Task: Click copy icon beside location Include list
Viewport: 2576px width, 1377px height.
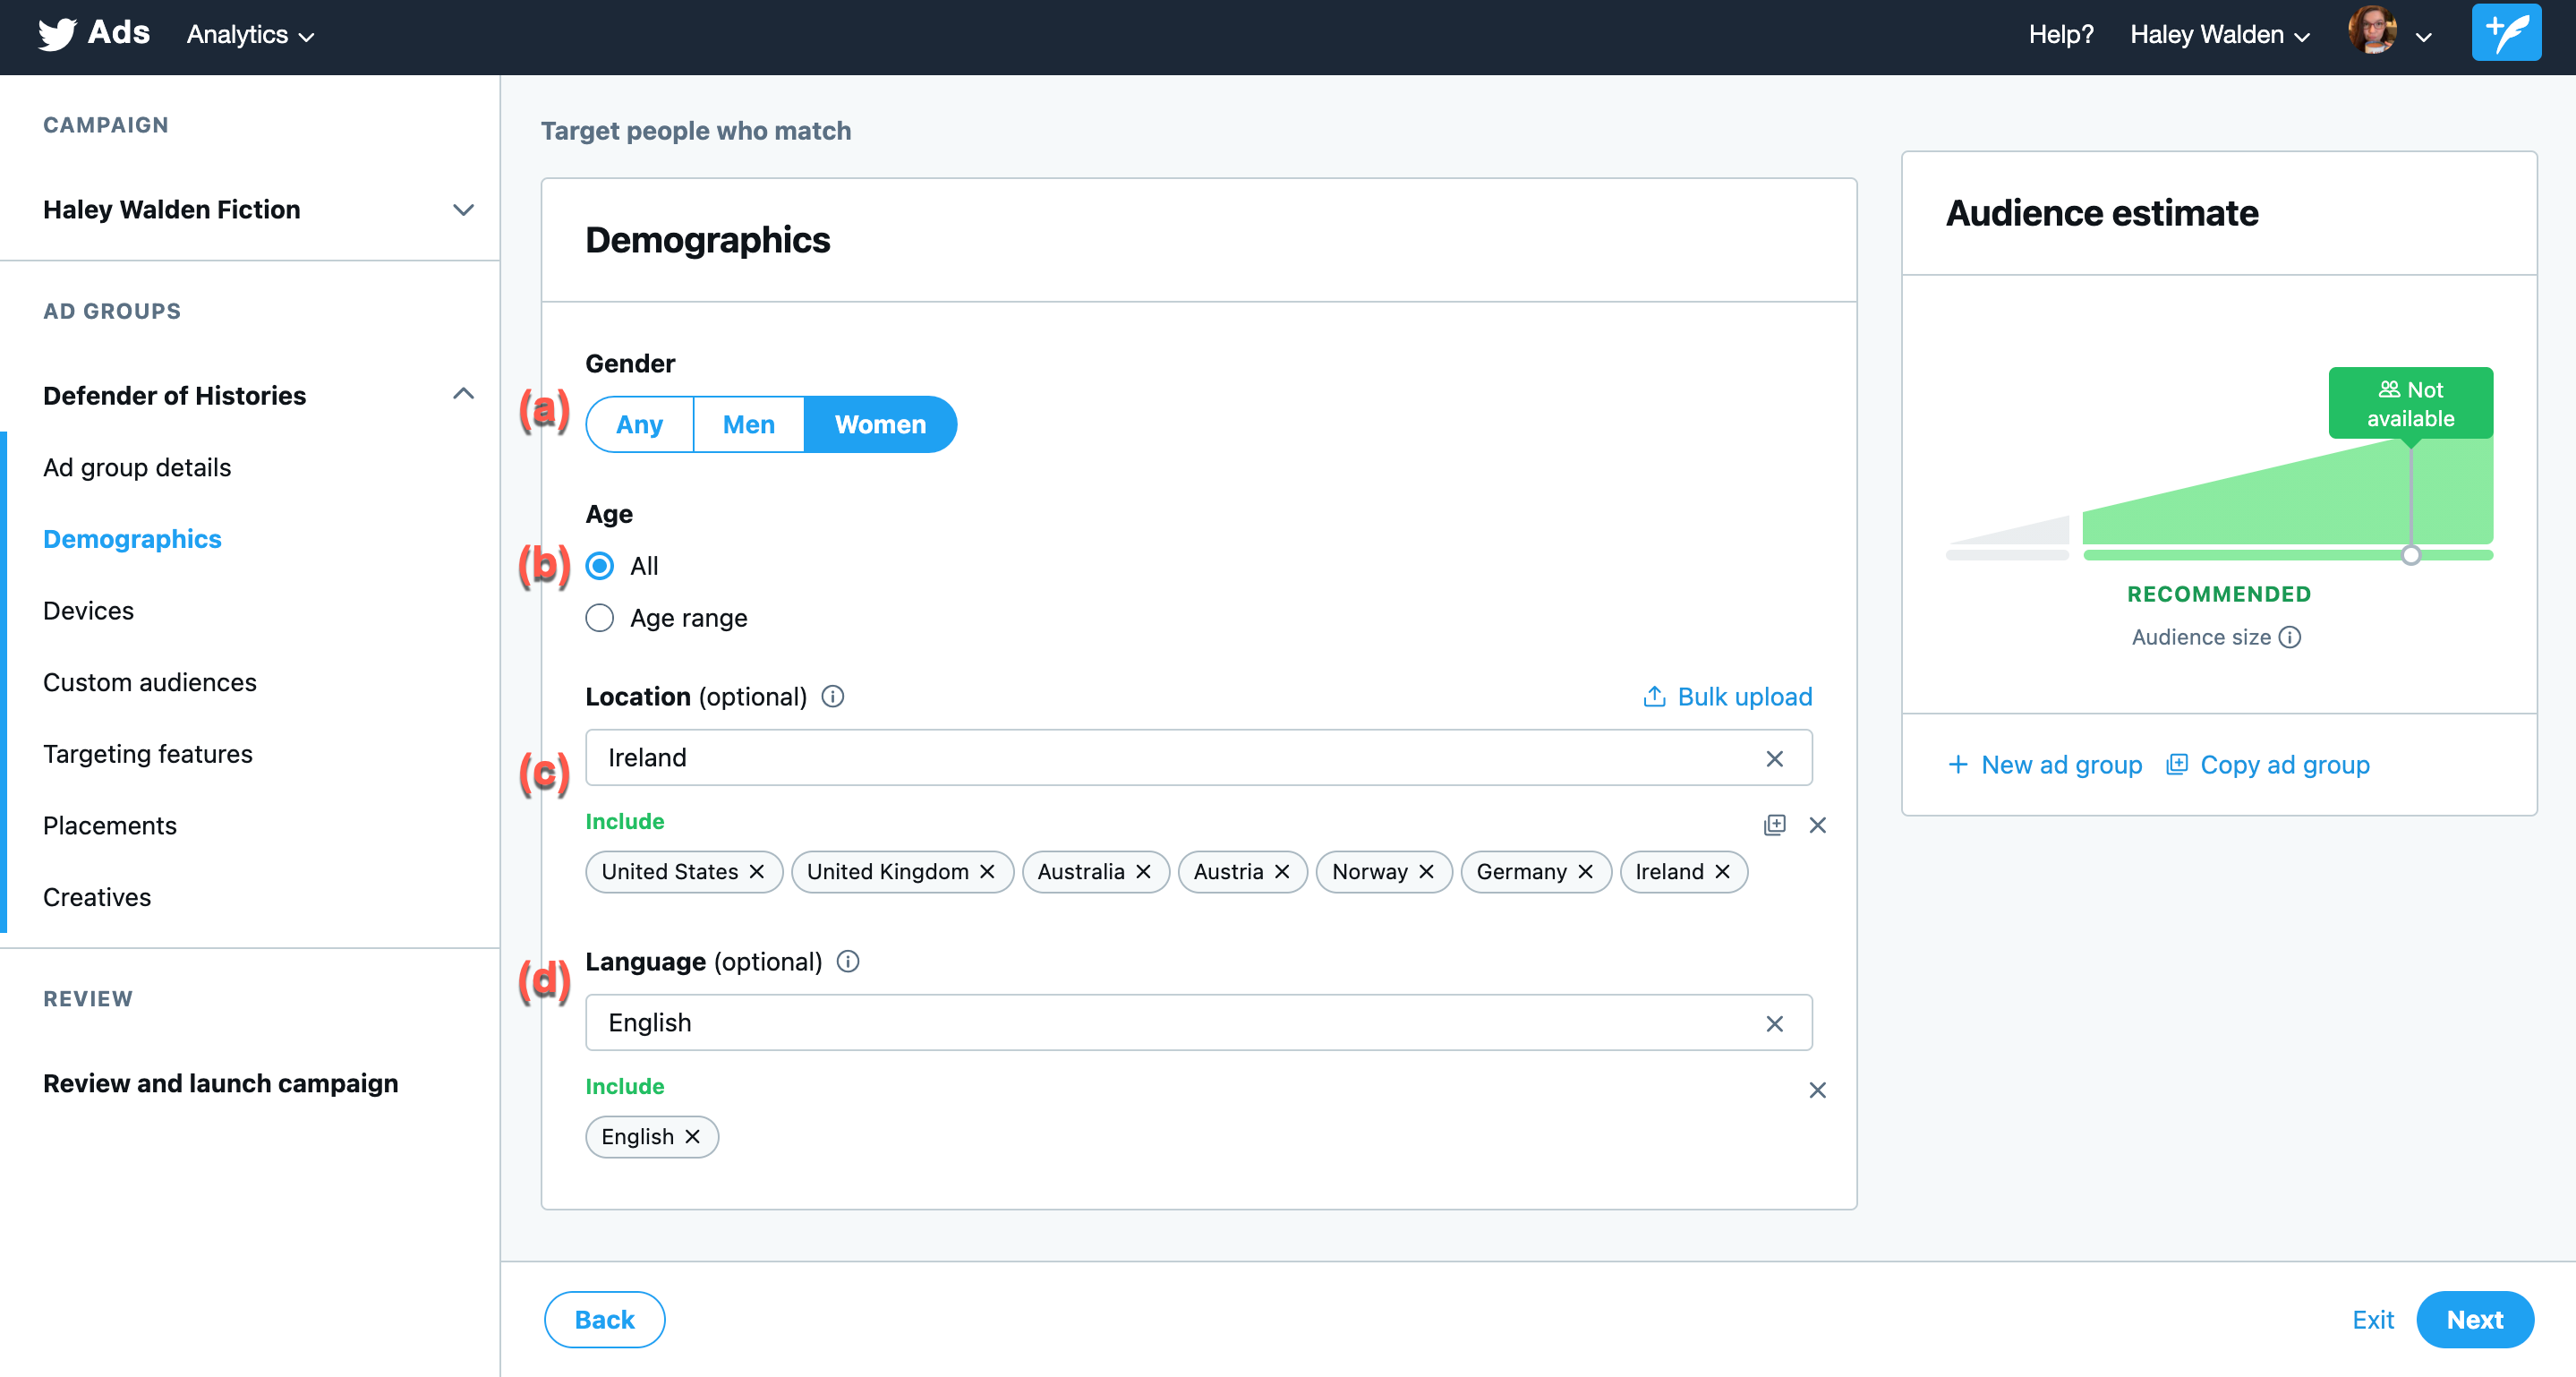Action: (1774, 825)
